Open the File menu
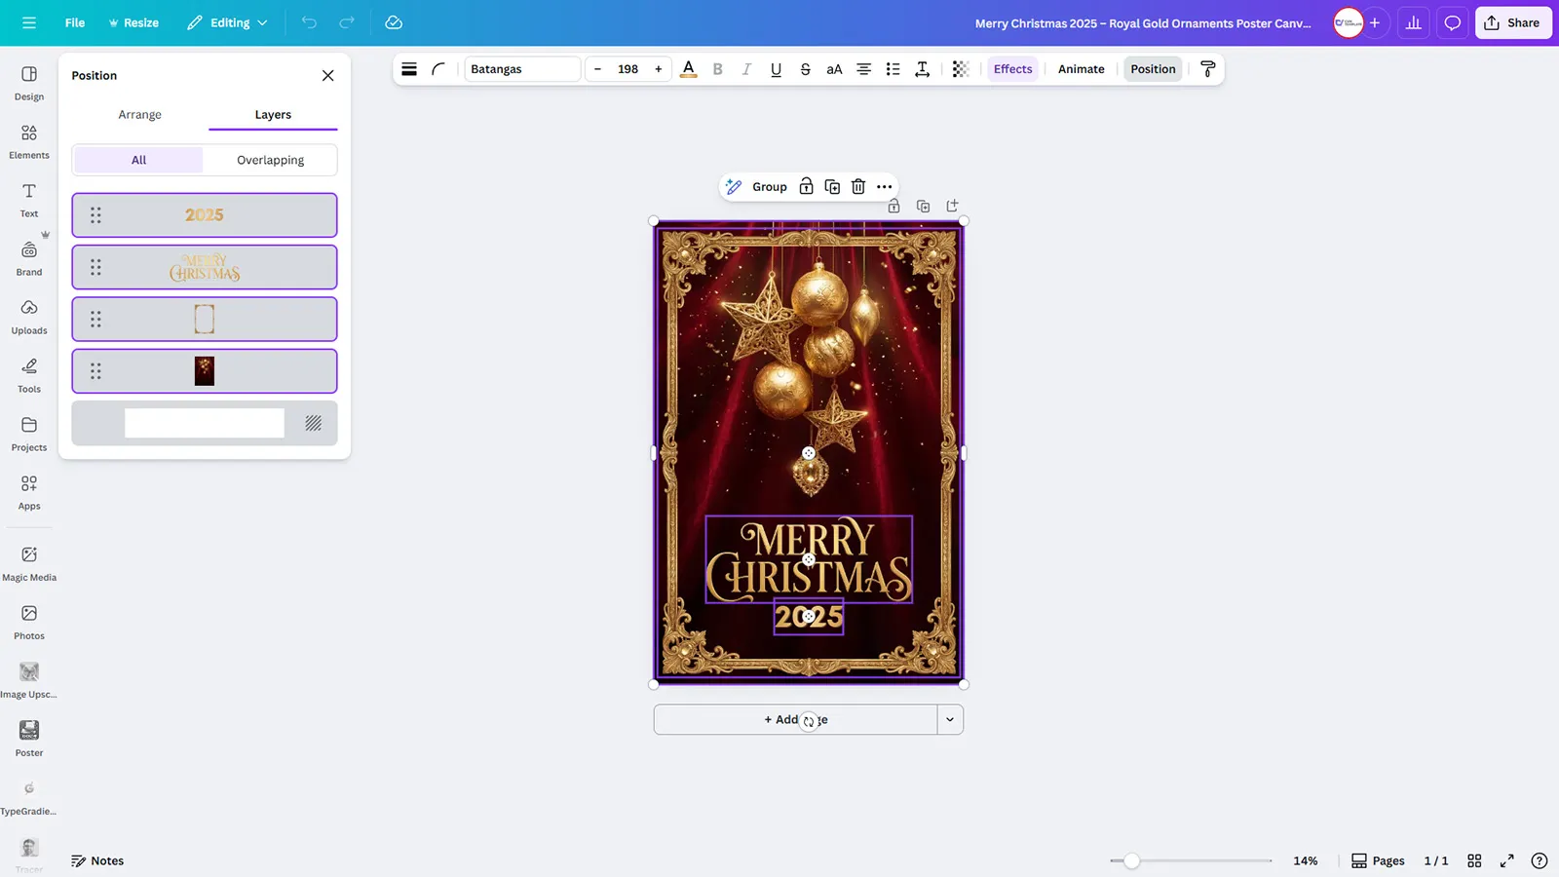 pos(74,22)
